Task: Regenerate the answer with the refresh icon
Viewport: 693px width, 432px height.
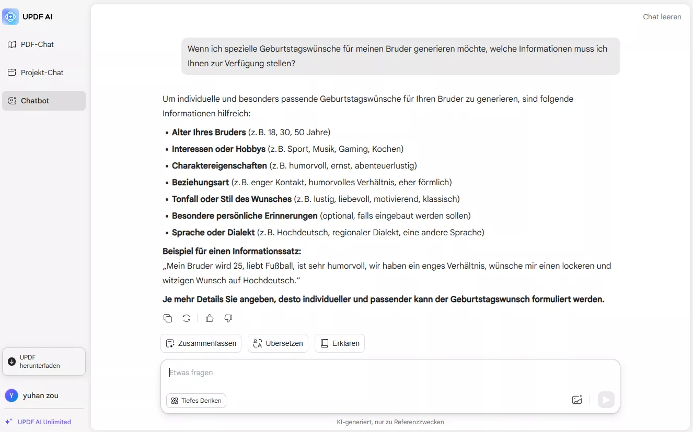Action: click(187, 318)
